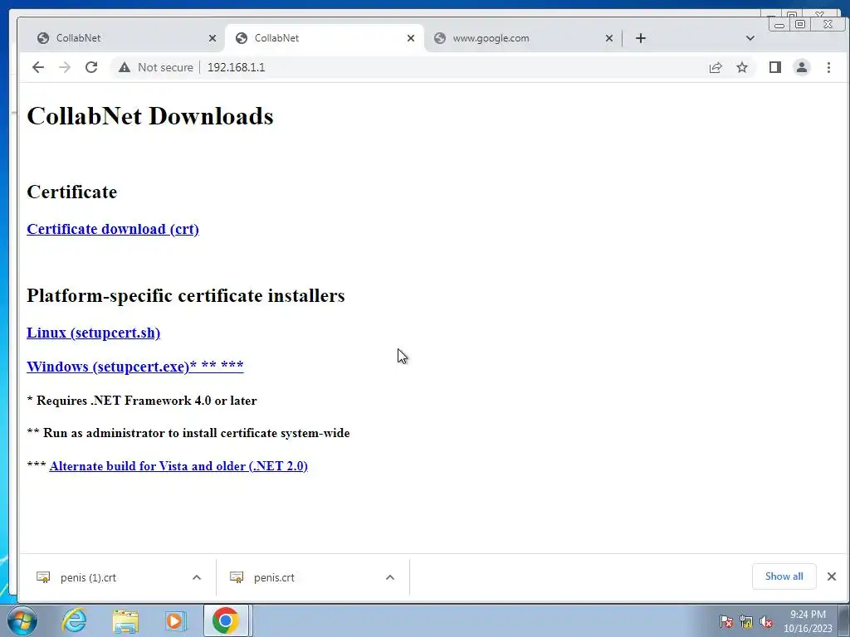Click the Platform-specific certificate installers heading
Screen dimensions: 850x637
click(185, 296)
